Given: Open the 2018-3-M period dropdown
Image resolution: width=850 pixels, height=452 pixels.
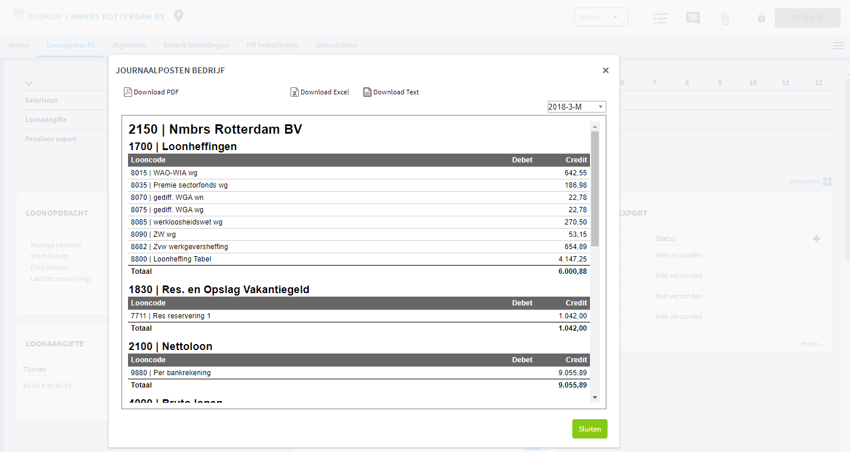Looking at the screenshot, I should coord(576,107).
